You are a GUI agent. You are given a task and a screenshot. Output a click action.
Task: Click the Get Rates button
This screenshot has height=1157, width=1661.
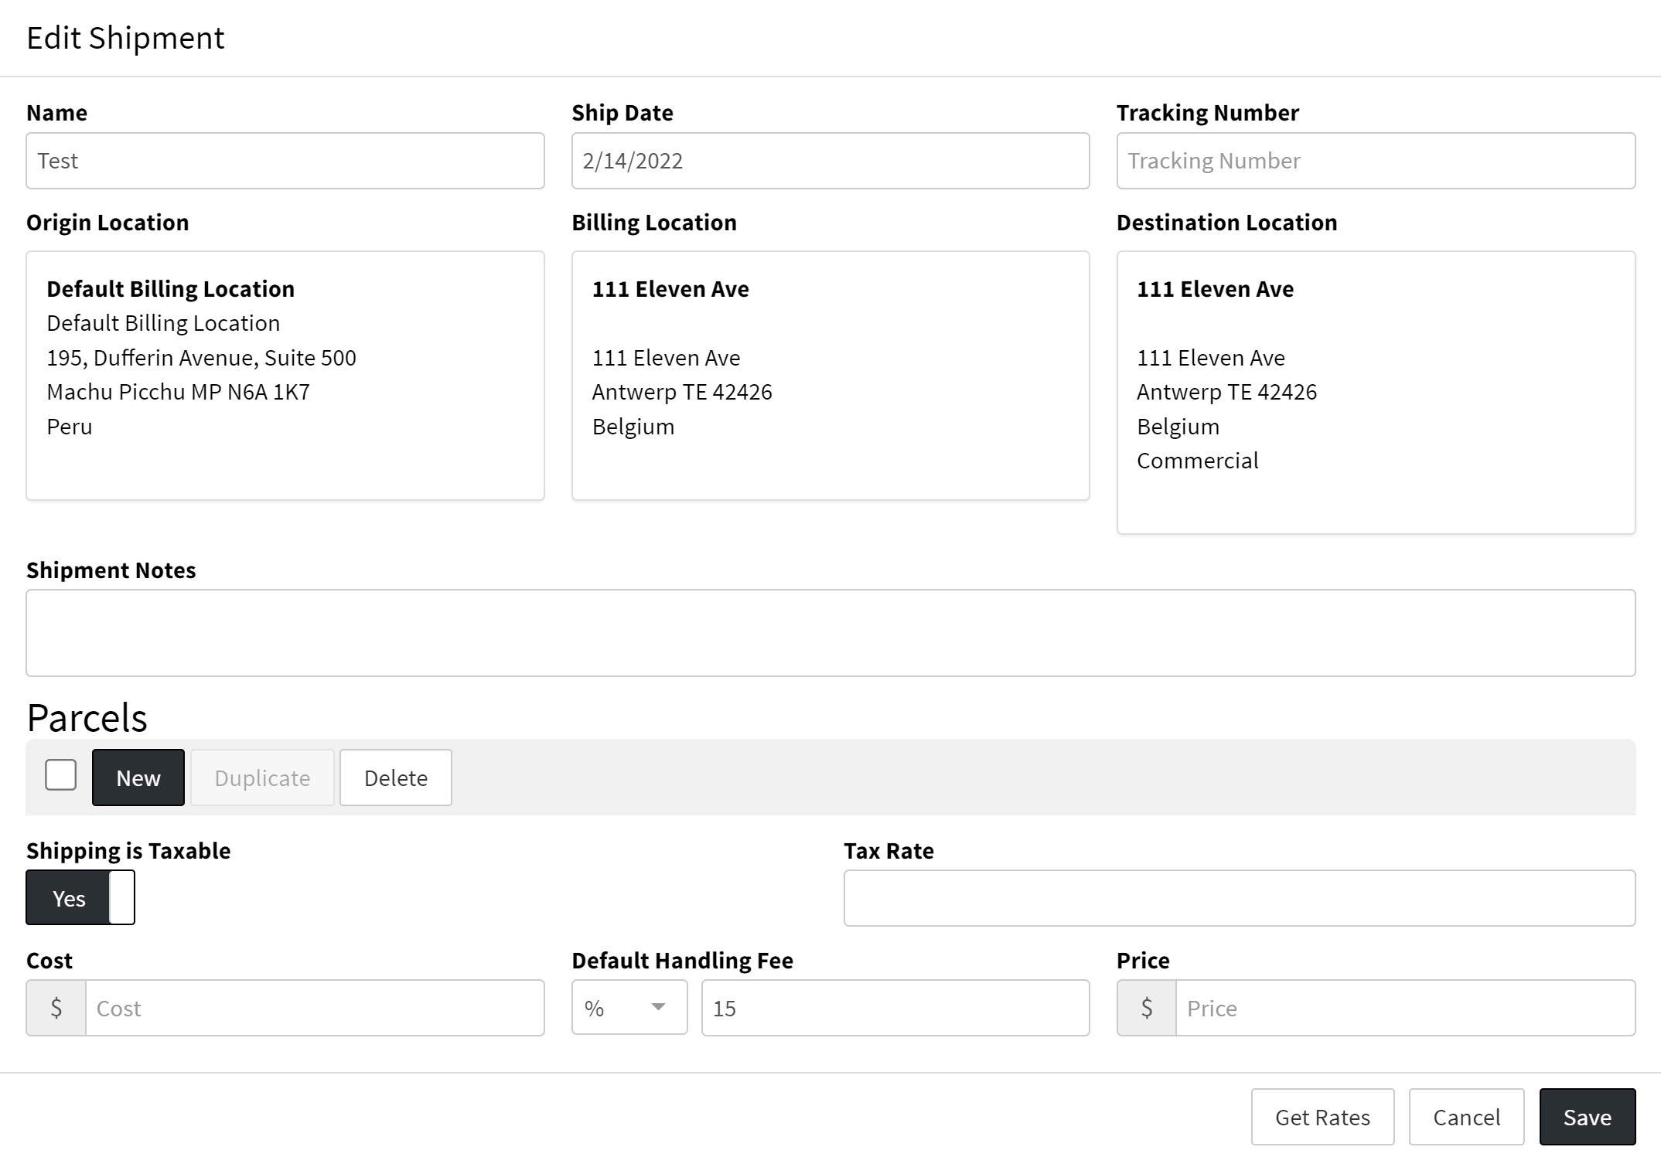1322,1117
